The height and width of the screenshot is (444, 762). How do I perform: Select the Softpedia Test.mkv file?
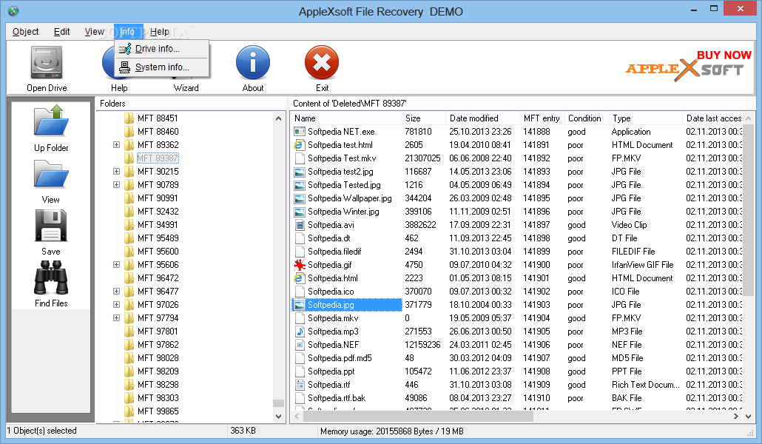point(342,158)
